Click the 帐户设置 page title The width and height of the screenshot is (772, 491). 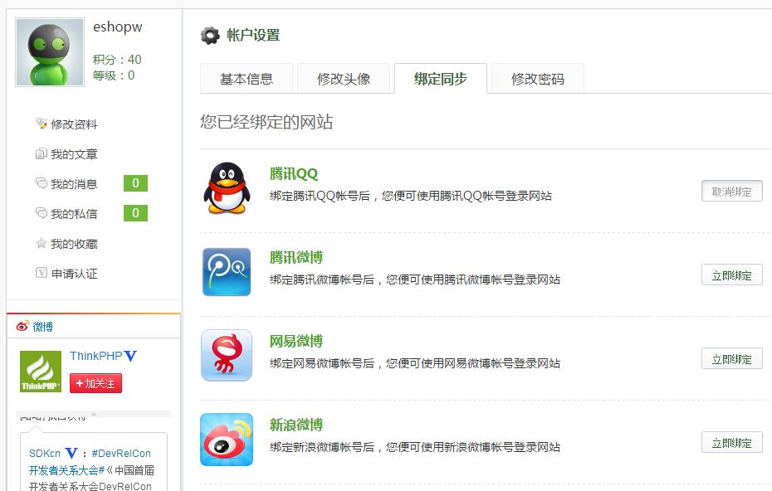253,36
